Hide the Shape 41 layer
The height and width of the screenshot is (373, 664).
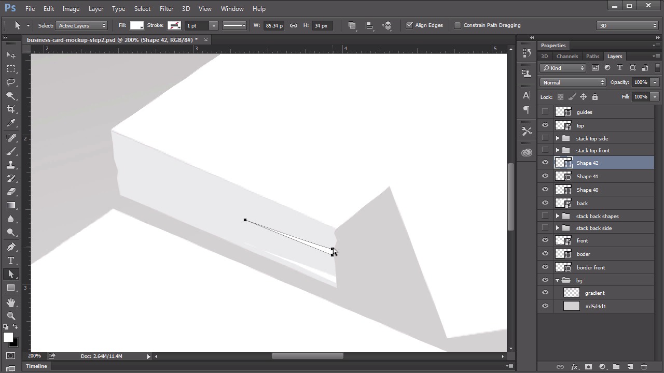pos(545,176)
